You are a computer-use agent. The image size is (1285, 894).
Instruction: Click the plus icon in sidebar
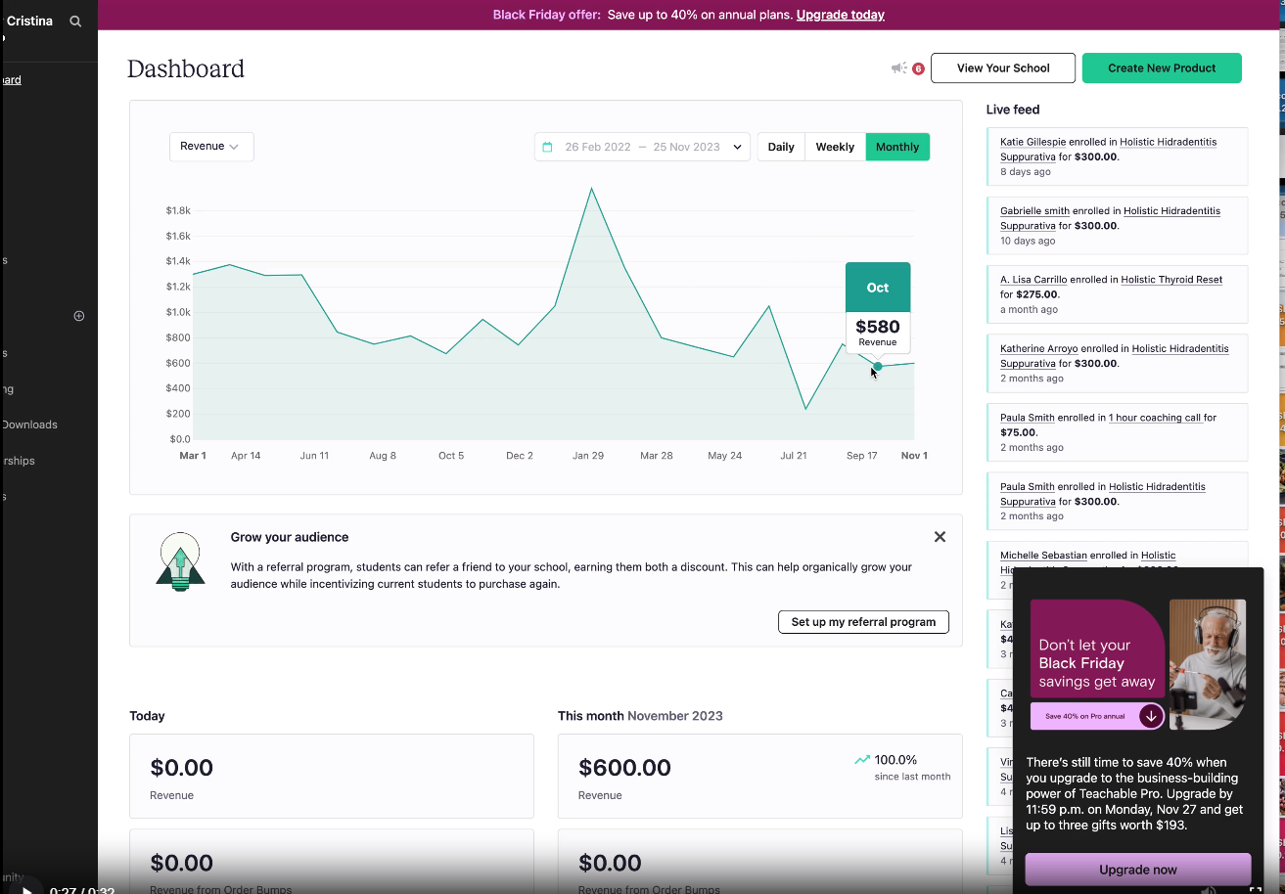tap(79, 316)
